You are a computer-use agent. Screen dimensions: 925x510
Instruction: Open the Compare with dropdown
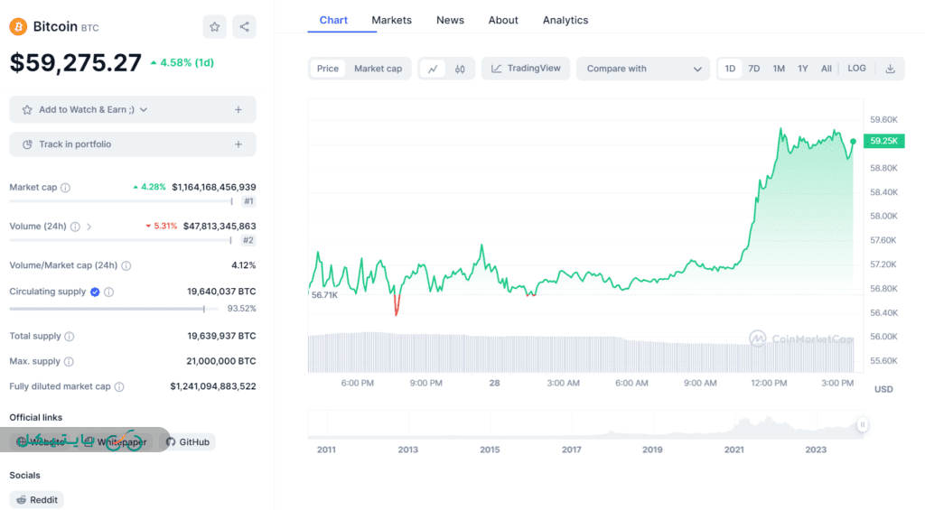[643, 69]
